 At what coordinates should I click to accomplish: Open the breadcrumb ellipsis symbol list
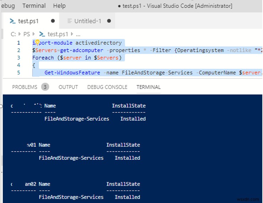[78, 35]
